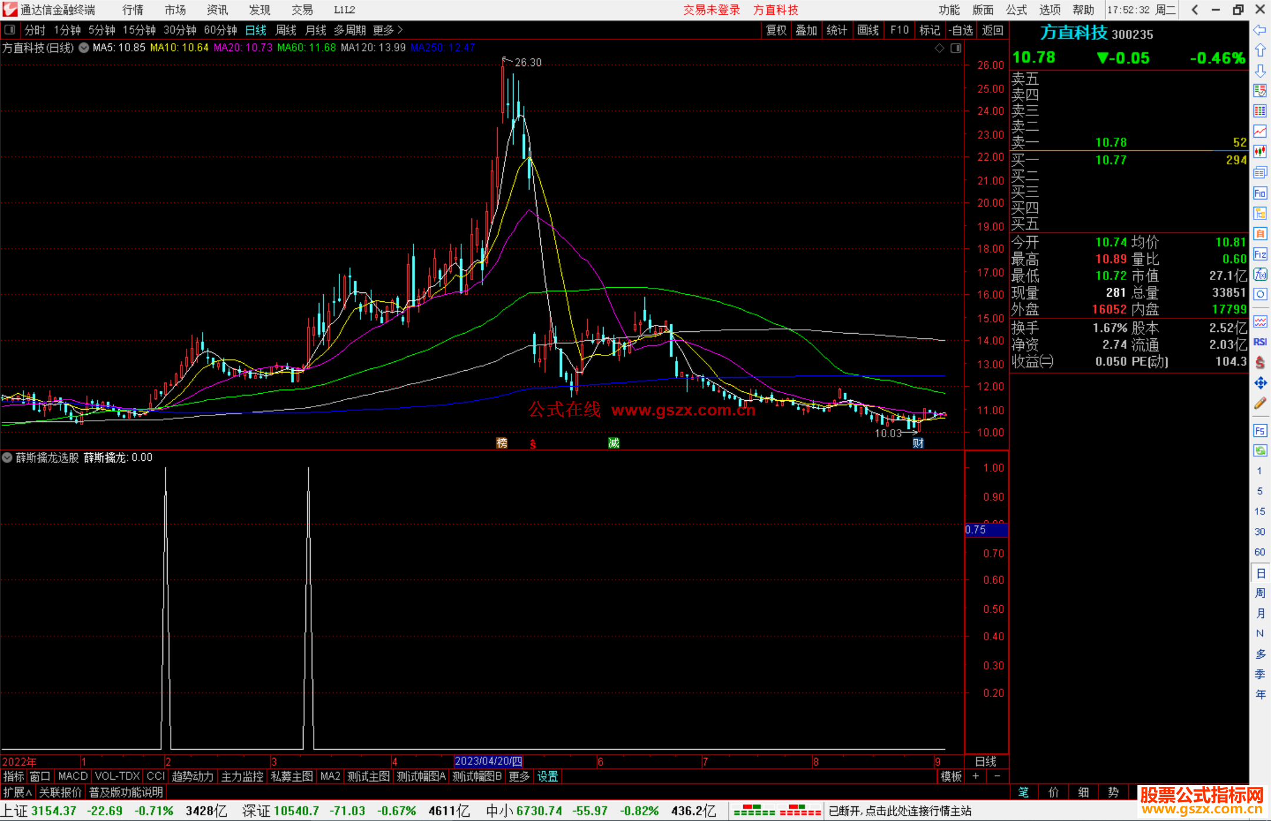Expand the 扩展 panel at bottom left

[x=18, y=792]
